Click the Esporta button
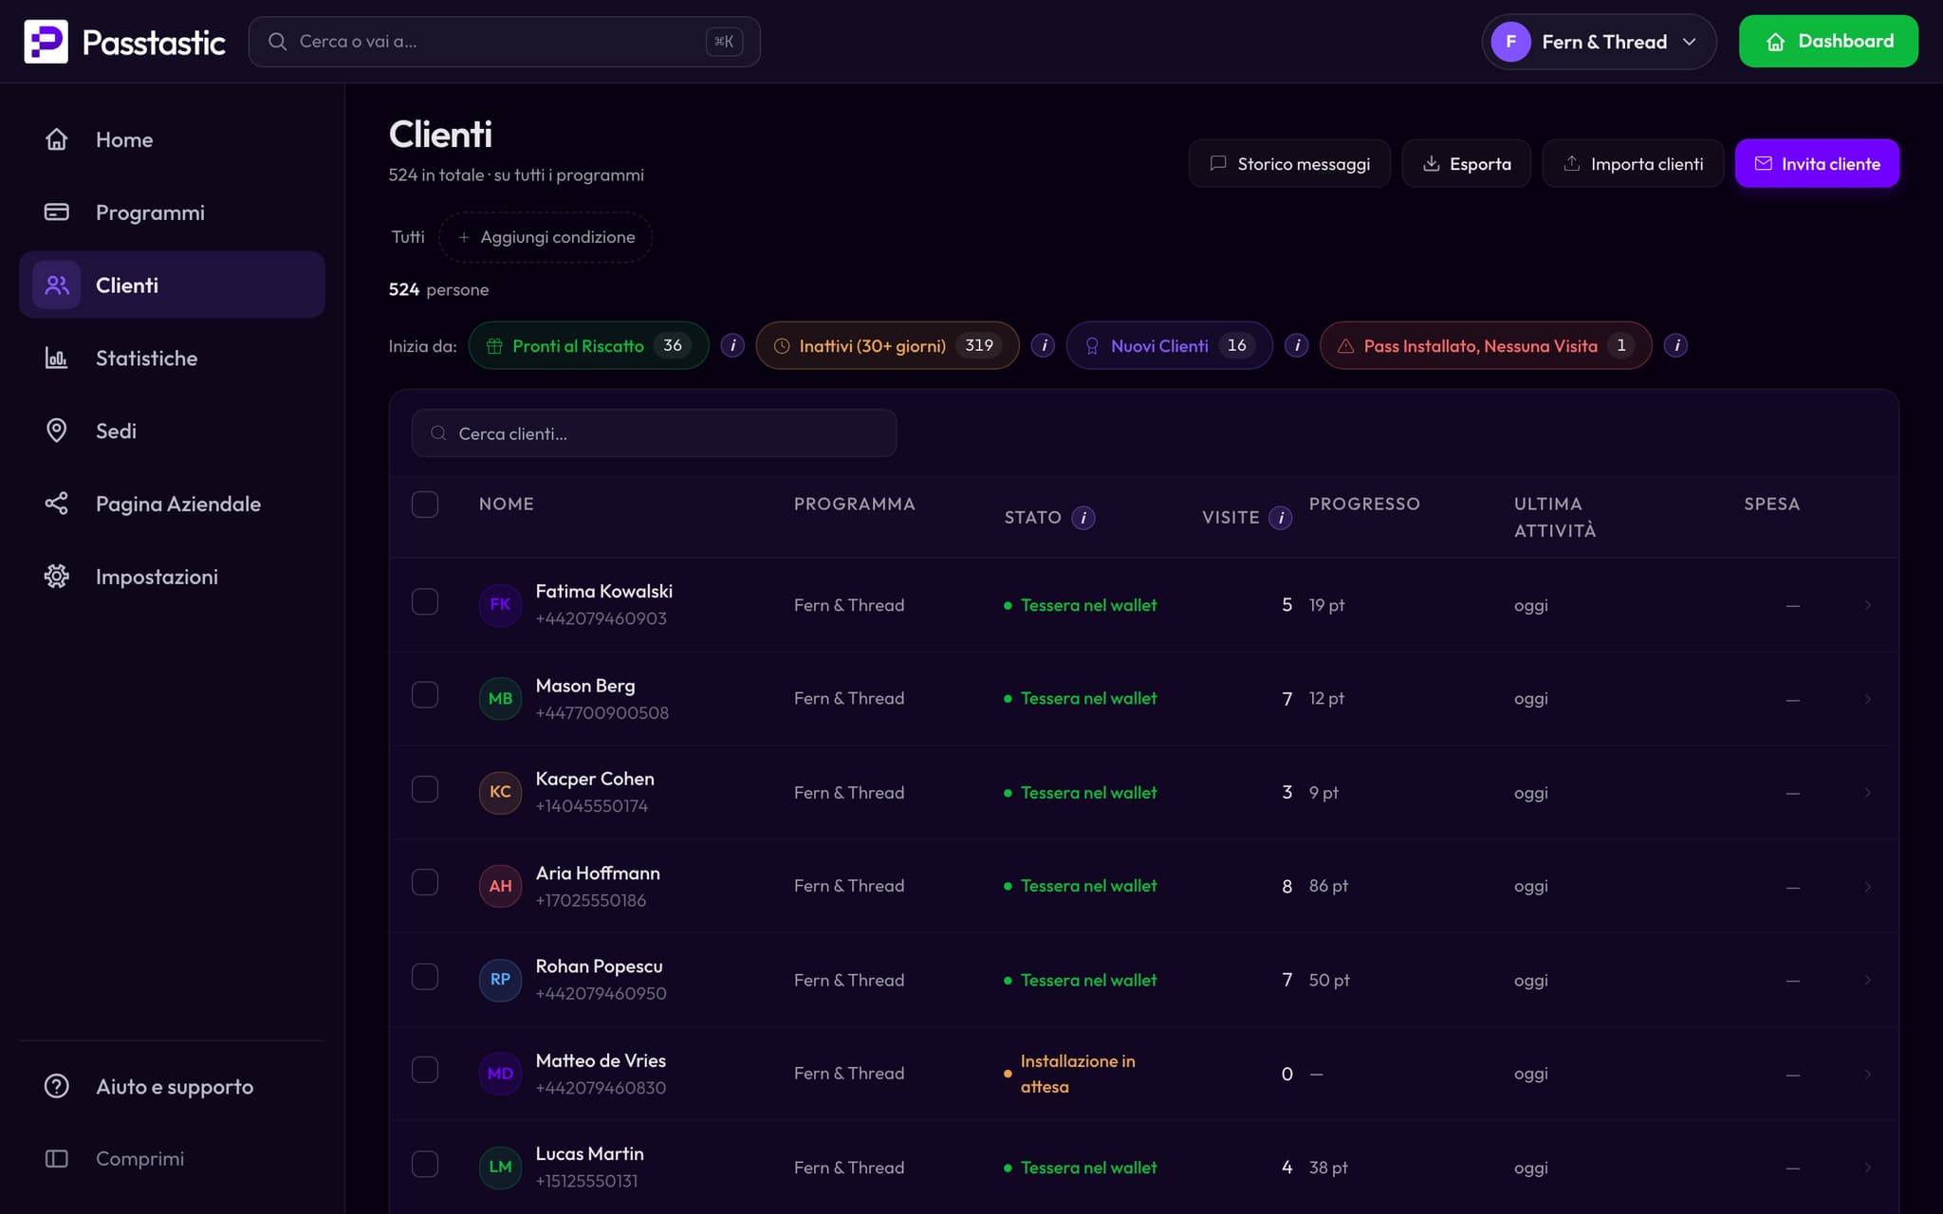Viewport: 1943px width, 1214px height. click(x=1467, y=164)
